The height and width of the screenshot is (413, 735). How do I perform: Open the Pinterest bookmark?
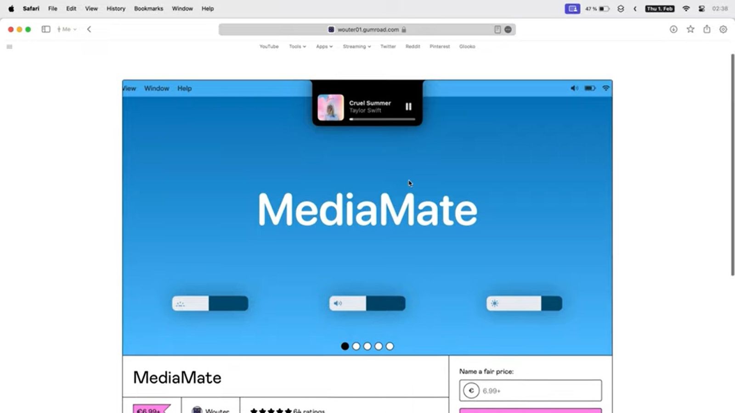pos(440,46)
